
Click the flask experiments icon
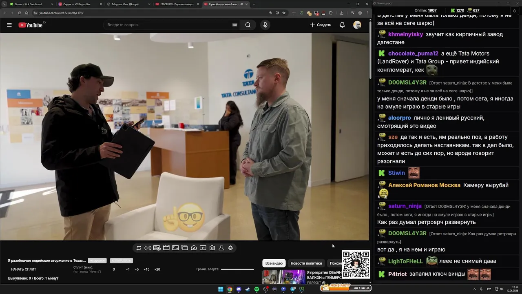(221, 248)
